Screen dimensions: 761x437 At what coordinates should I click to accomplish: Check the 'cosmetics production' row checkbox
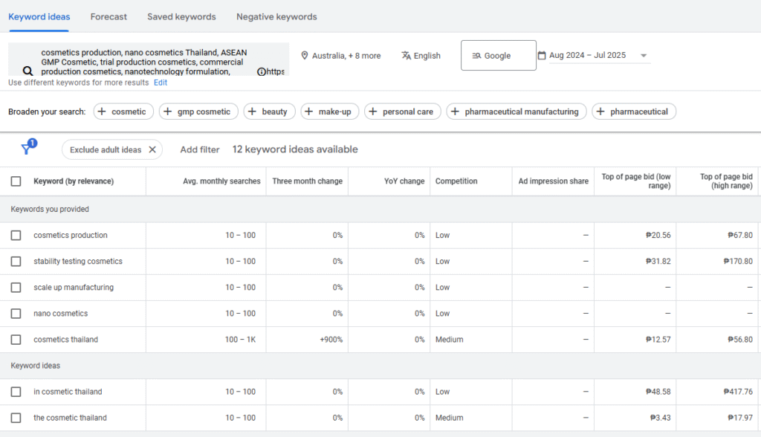pyautogui.click(x=16, y=236)
